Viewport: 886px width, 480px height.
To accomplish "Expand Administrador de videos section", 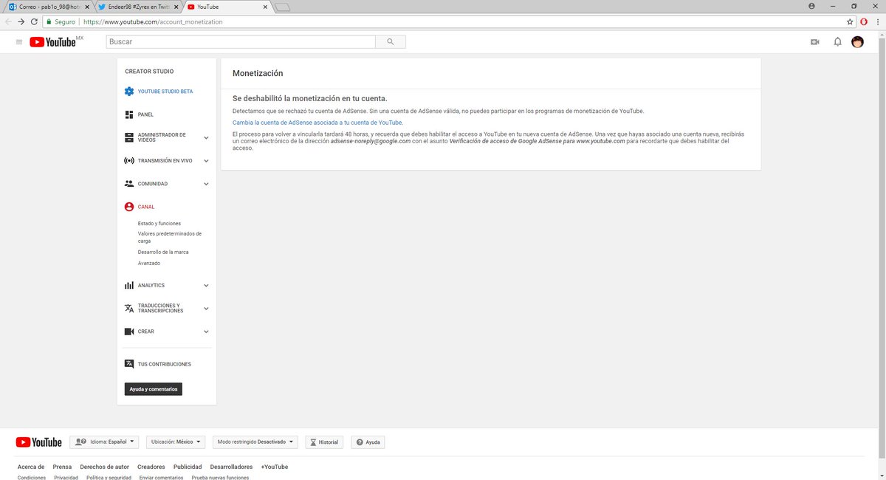I will (x=206, y=137).
